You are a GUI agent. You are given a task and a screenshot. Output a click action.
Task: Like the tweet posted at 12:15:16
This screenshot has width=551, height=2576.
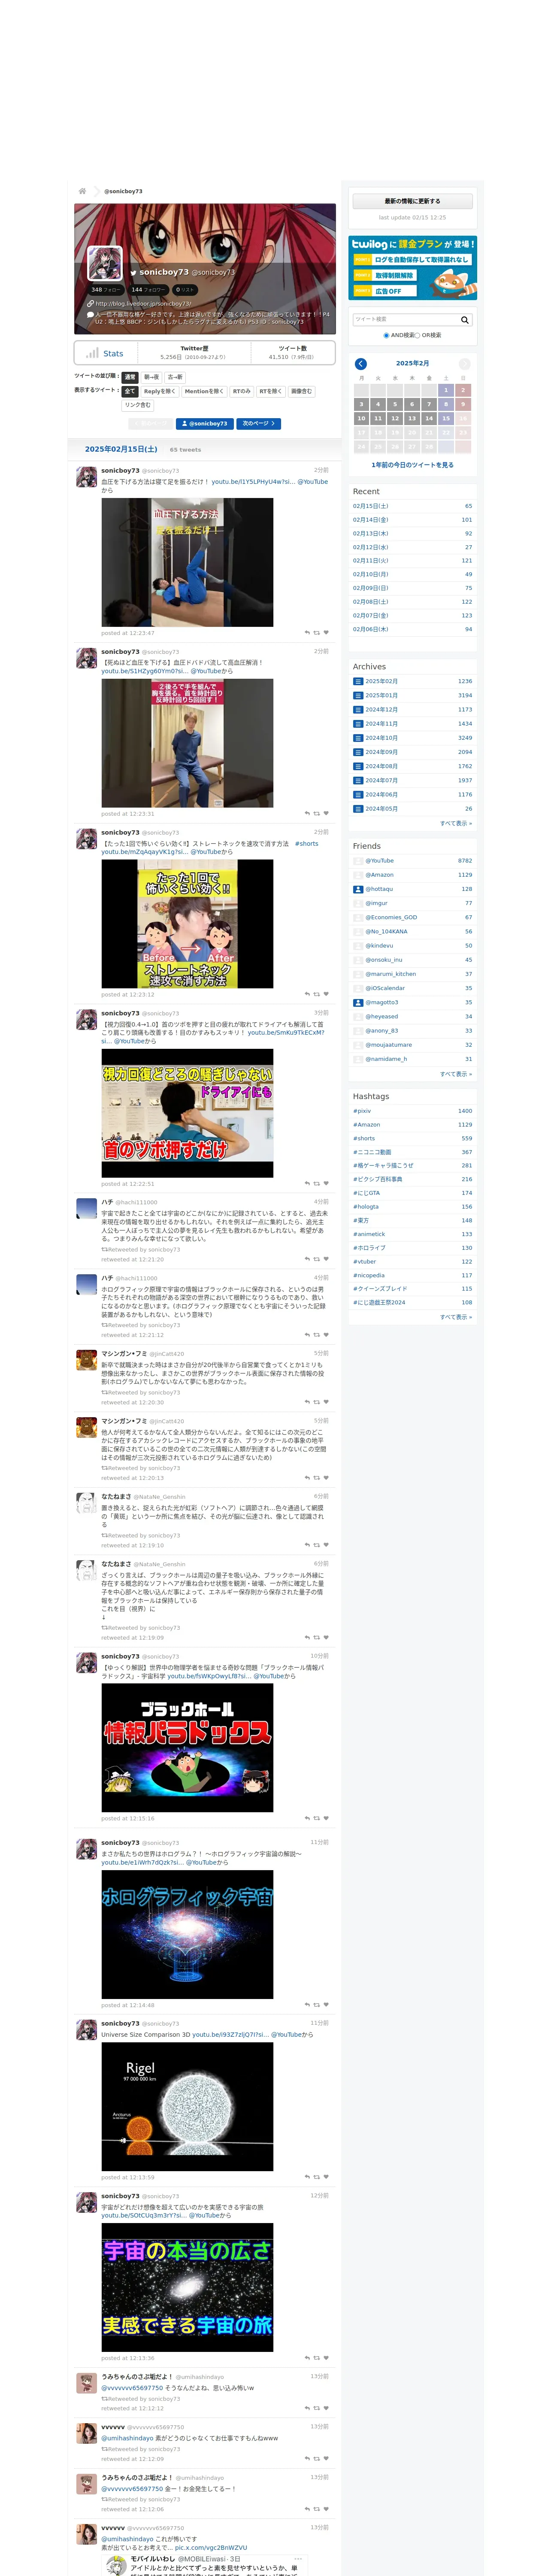coord(326,1818)
